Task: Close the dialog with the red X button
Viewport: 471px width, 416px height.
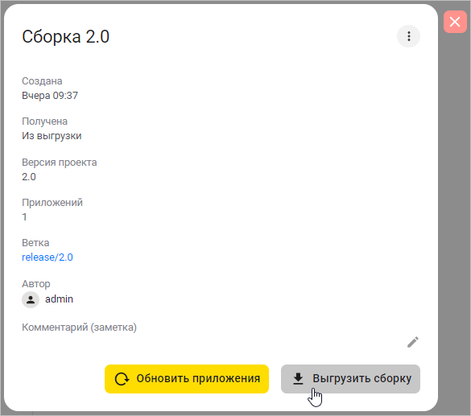Action: [455, 22]
